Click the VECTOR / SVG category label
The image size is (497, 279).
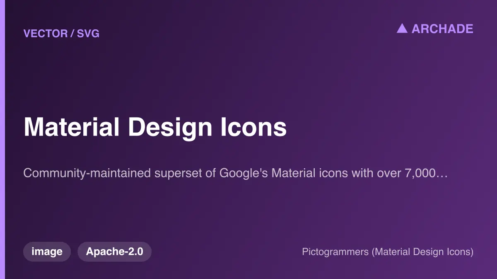pos(62,33)
